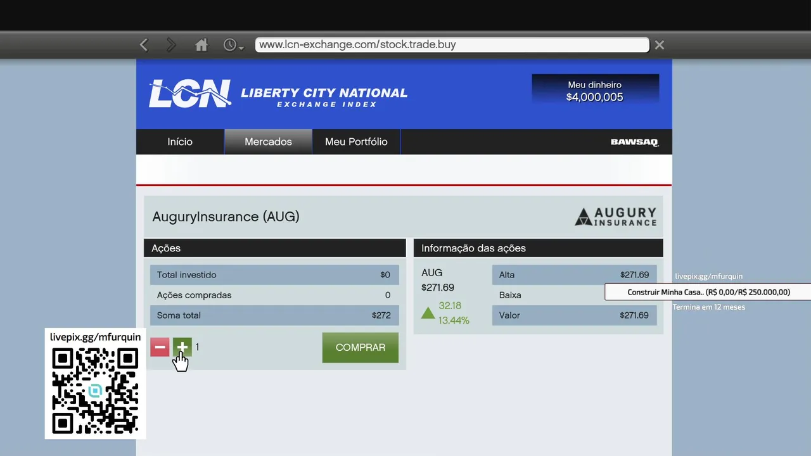Open the Meu Portfólio tab
Image resolution: width=811 pixels, height=456 pixels.
356,142
